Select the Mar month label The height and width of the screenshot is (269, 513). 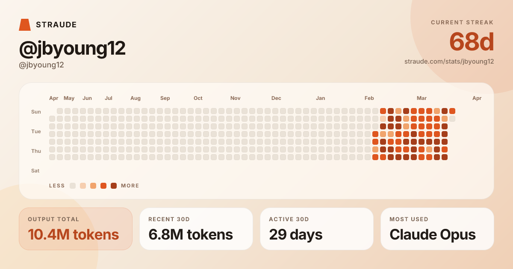pyautogui.click(x=422, y=98)
